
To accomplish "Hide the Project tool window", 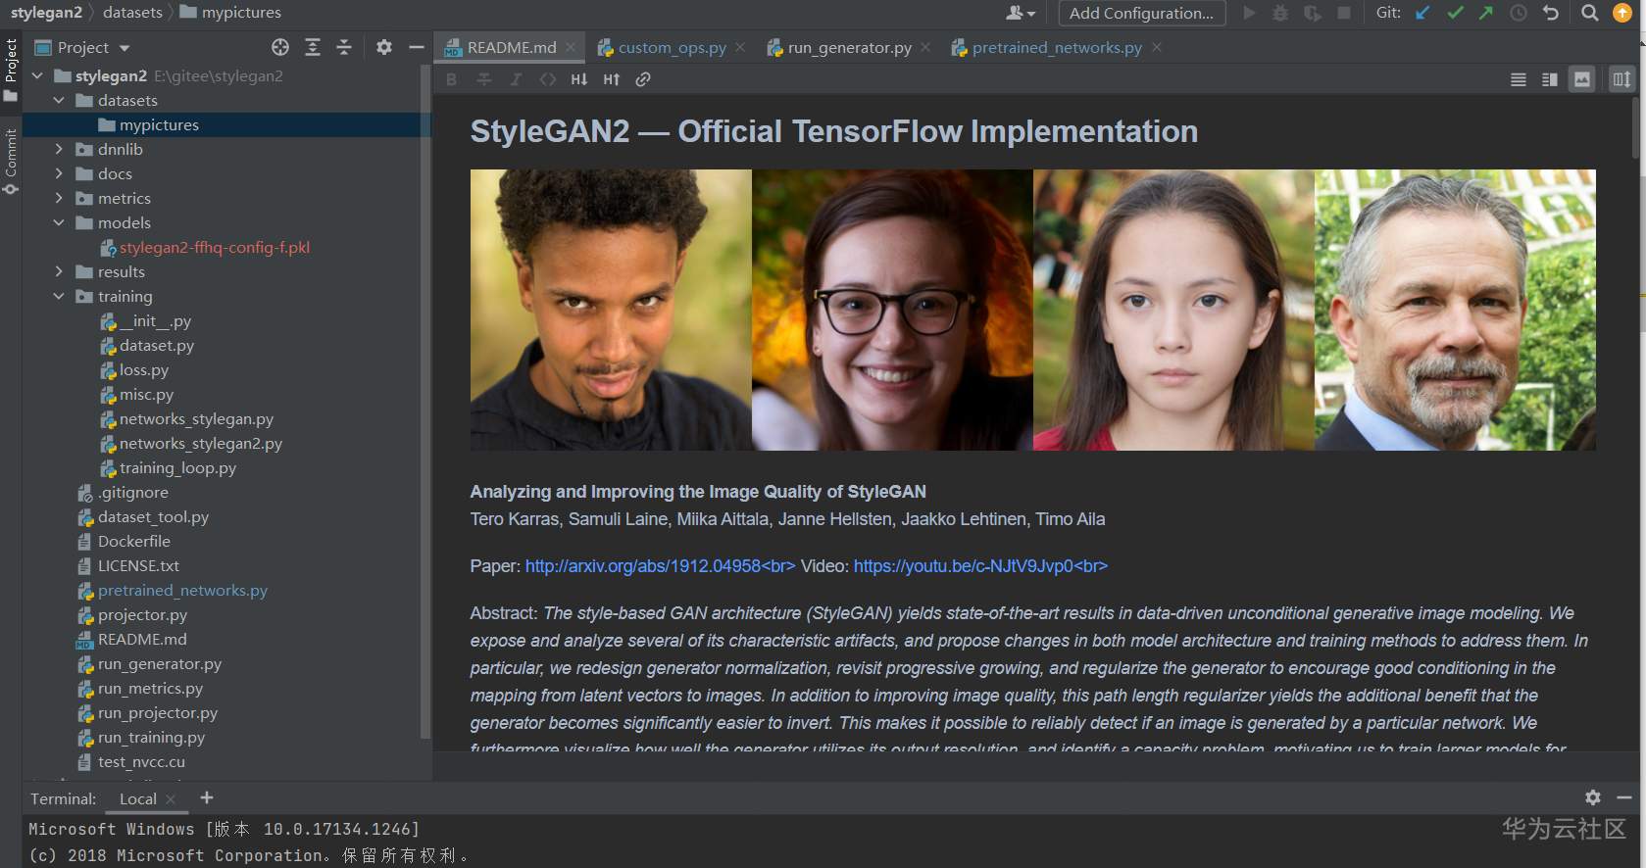I will [416, 47].
